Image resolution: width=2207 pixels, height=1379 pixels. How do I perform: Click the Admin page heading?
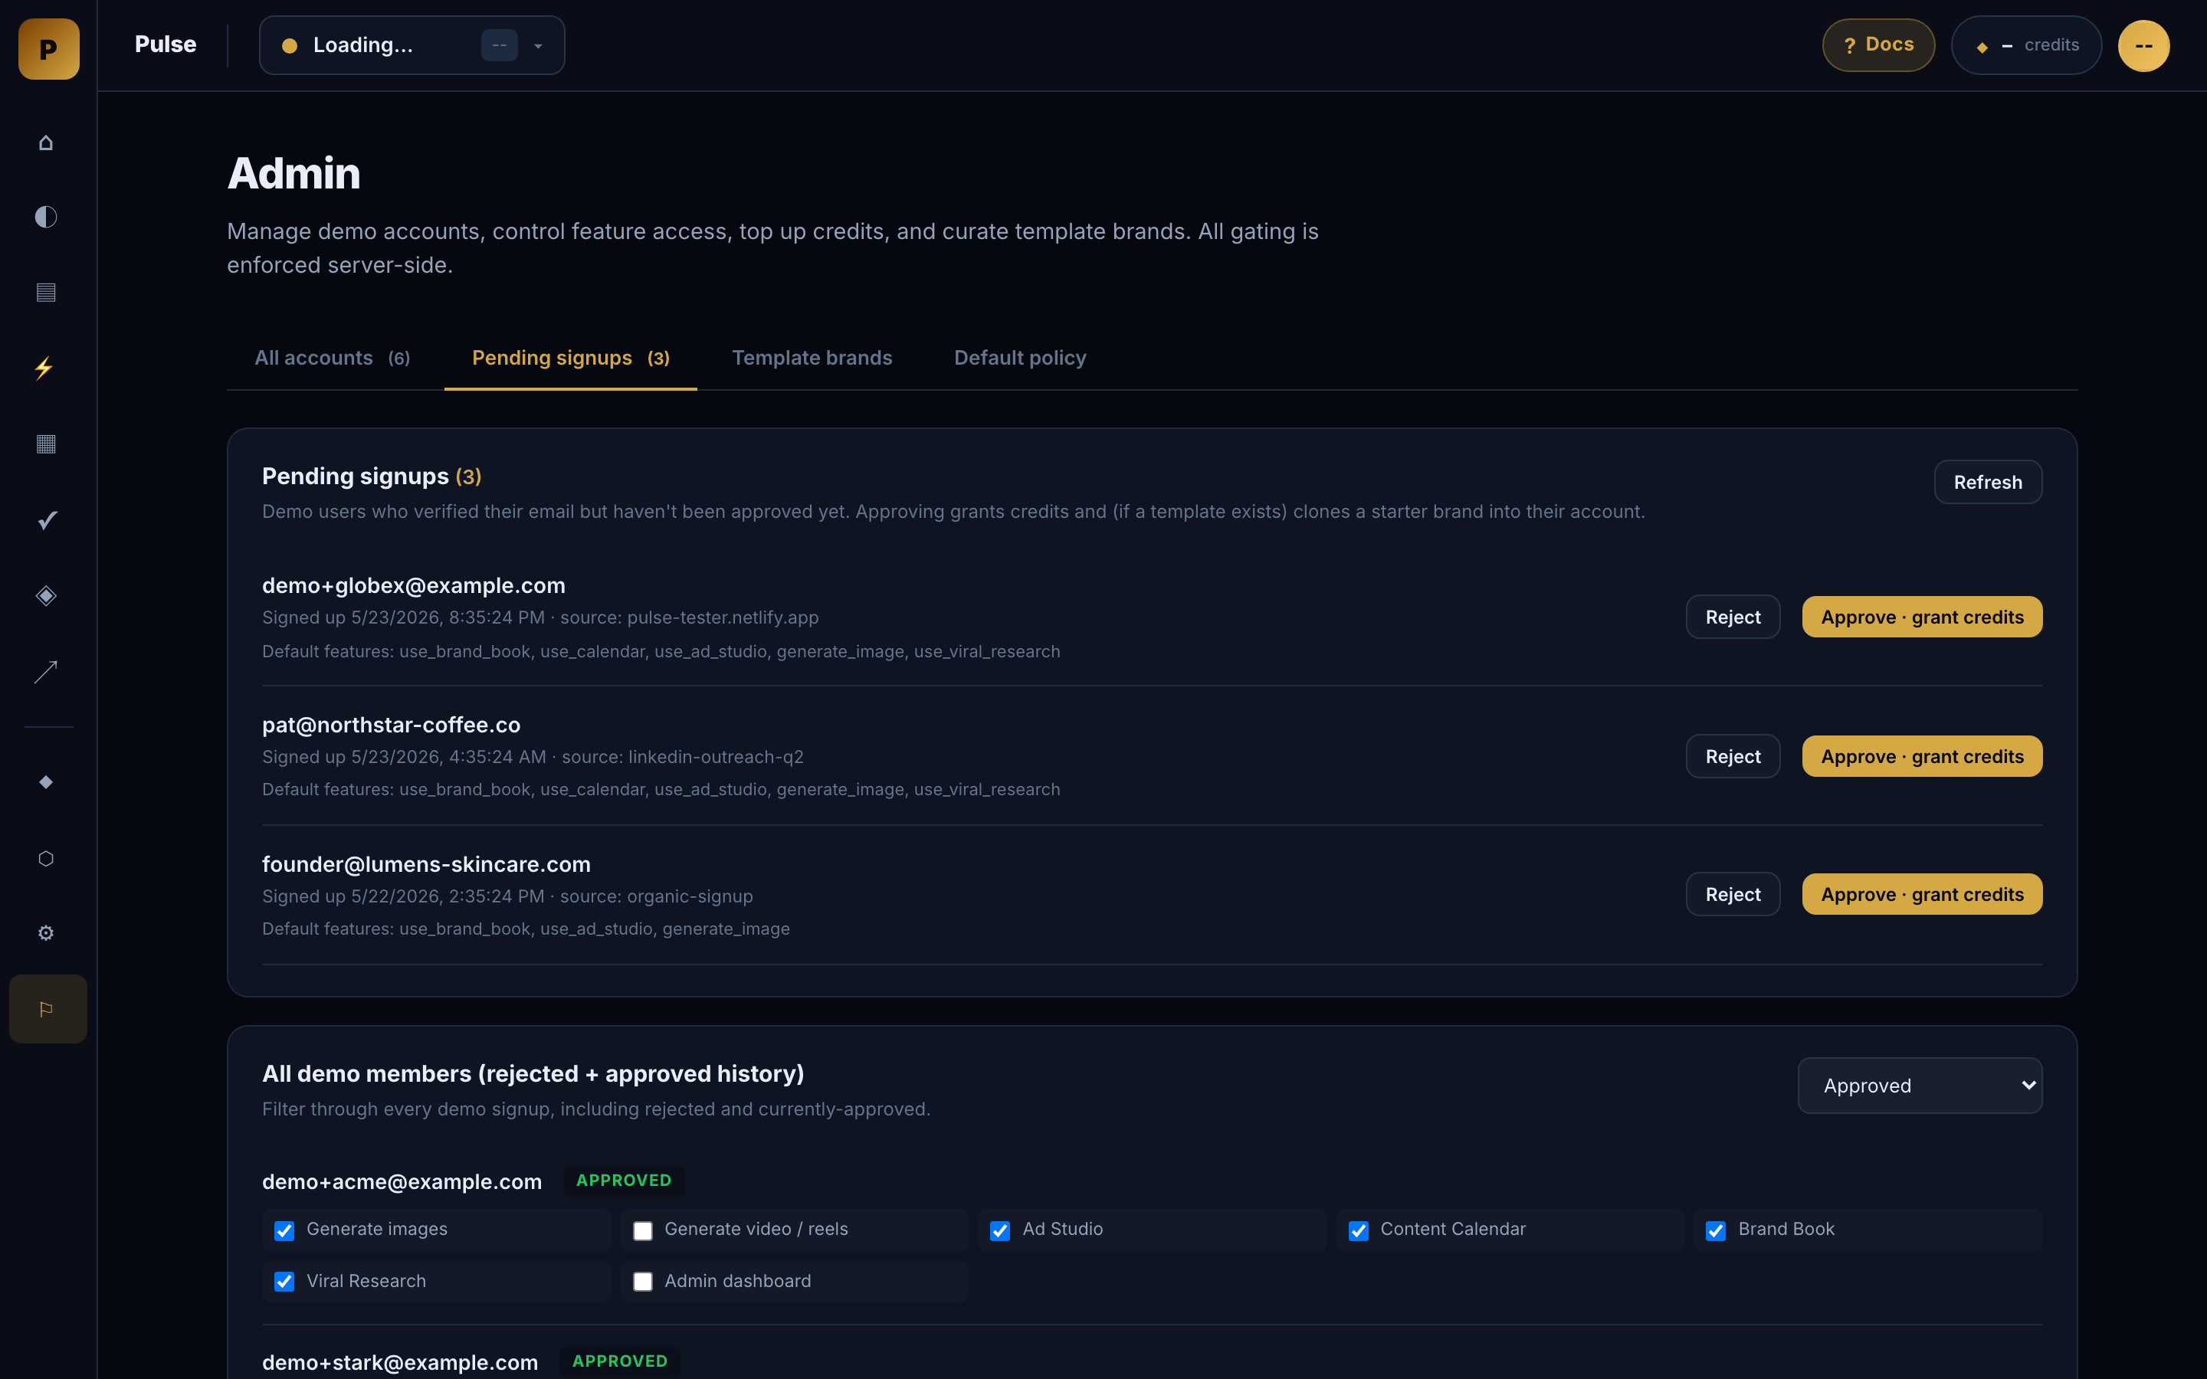[294, 173]
